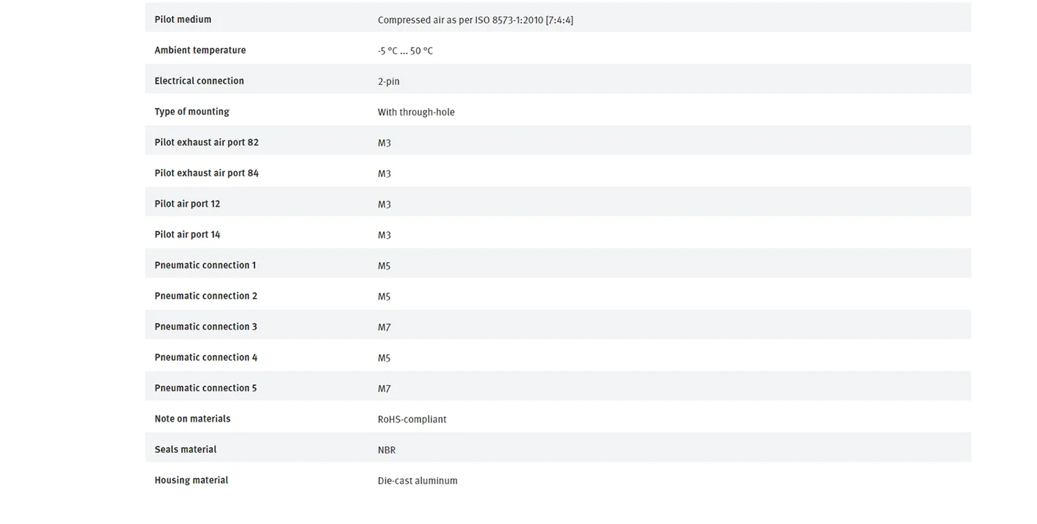Click the Seals material label
This screenshot has height=524, width=1037.
(185, 449)
